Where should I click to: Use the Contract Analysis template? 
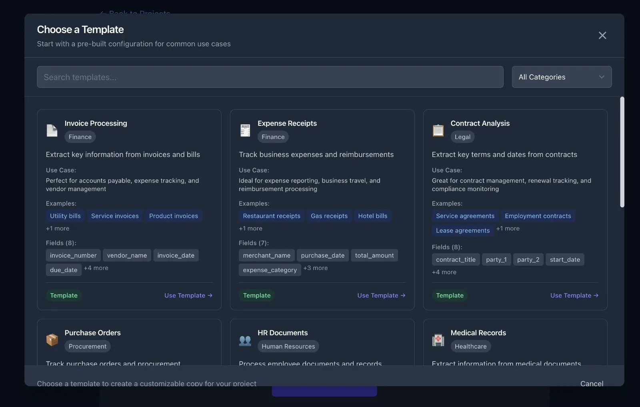(574, 296)
